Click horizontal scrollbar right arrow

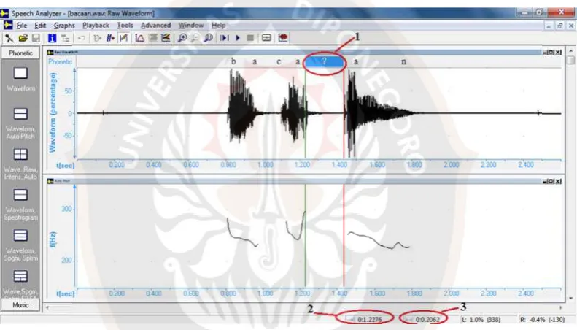[x=561, y=307]
